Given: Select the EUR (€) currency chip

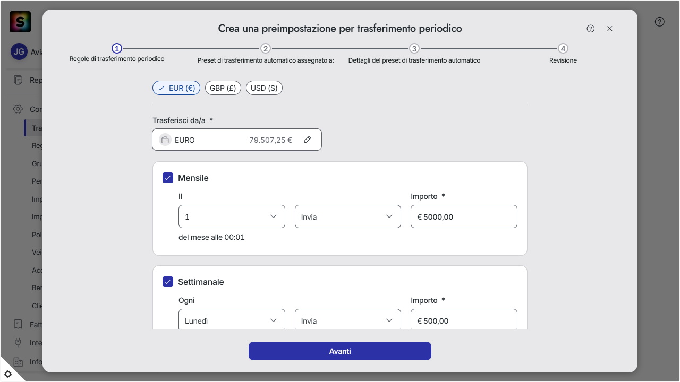Looking at the screenshot, I should click(x=176, y=88).
